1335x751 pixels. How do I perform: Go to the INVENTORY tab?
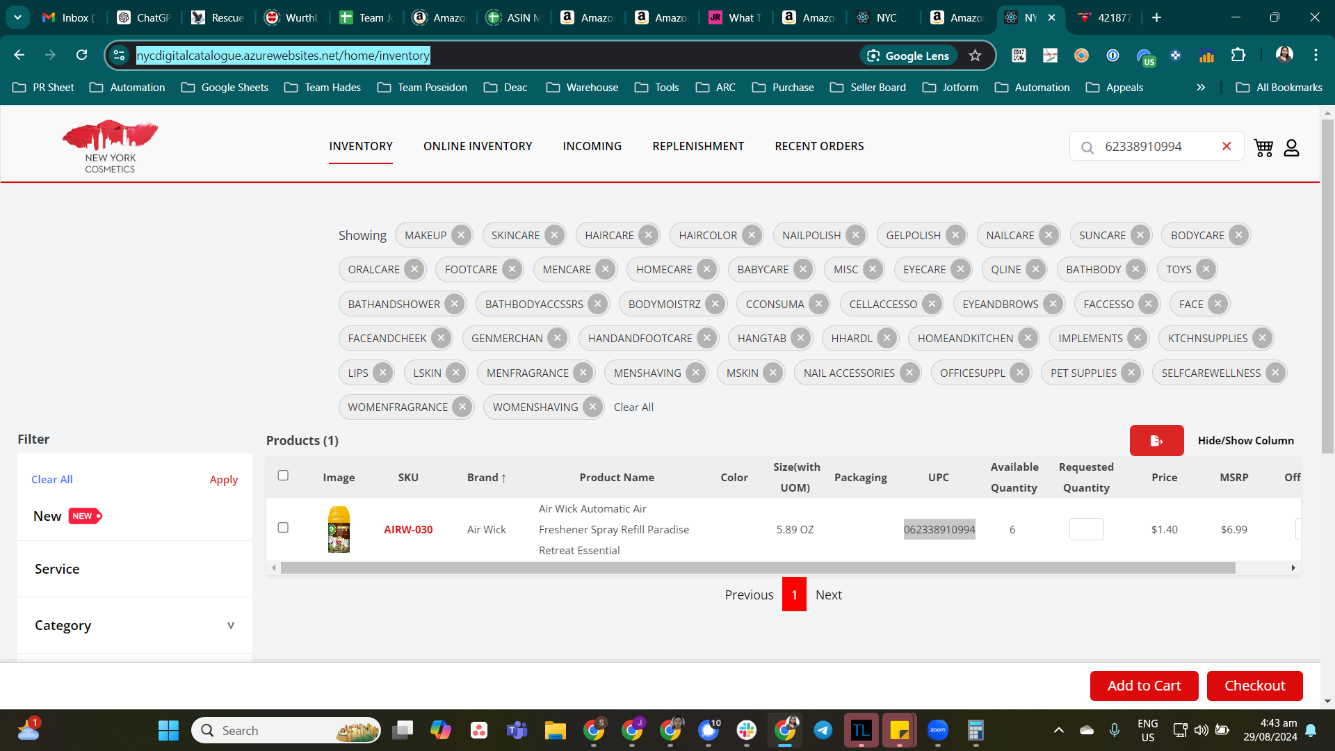[361, 146]
